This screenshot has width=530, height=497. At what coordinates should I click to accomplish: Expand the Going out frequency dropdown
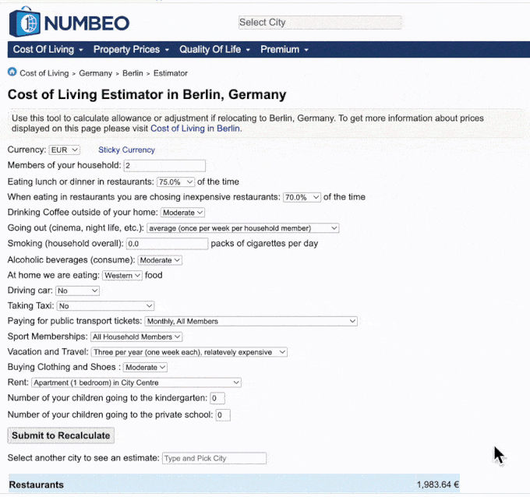242,228
